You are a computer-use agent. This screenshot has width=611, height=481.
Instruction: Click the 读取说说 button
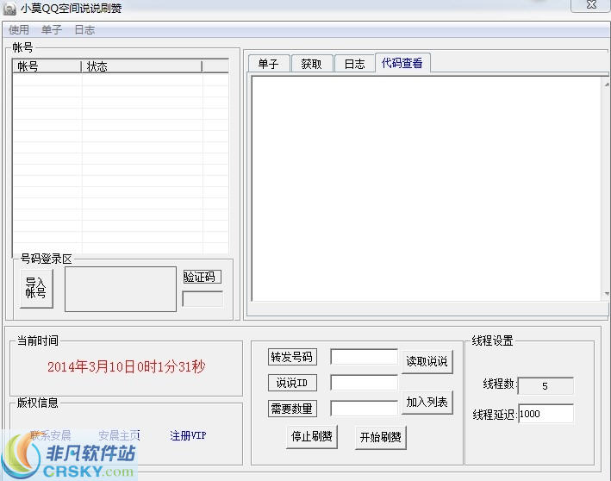[427, 361]
